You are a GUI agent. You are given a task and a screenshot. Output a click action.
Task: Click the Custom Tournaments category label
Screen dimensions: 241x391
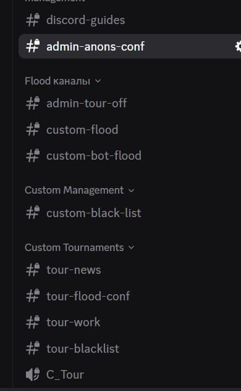(74, 248)
